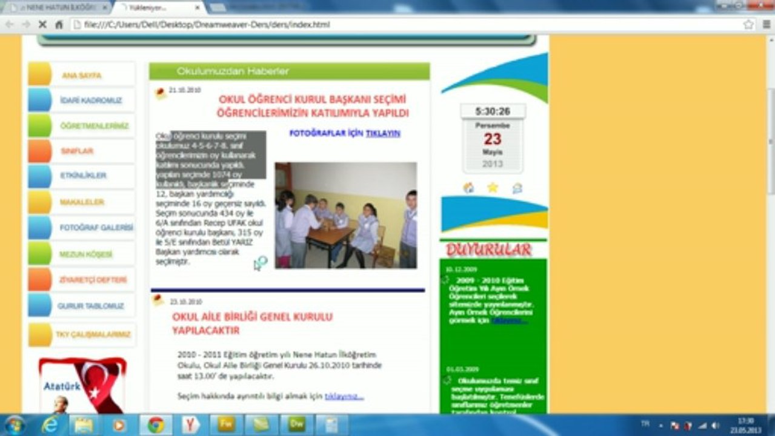The image size is (775, 436).
Task: Go to the browser home page
Action: click(x=59, y=25)
